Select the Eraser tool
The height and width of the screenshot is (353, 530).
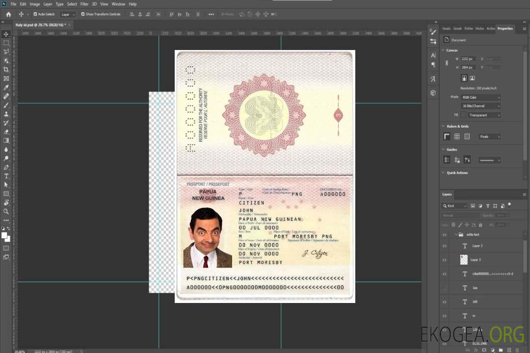click(x=6, y=132)
